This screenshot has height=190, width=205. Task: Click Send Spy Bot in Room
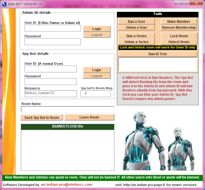42,117
